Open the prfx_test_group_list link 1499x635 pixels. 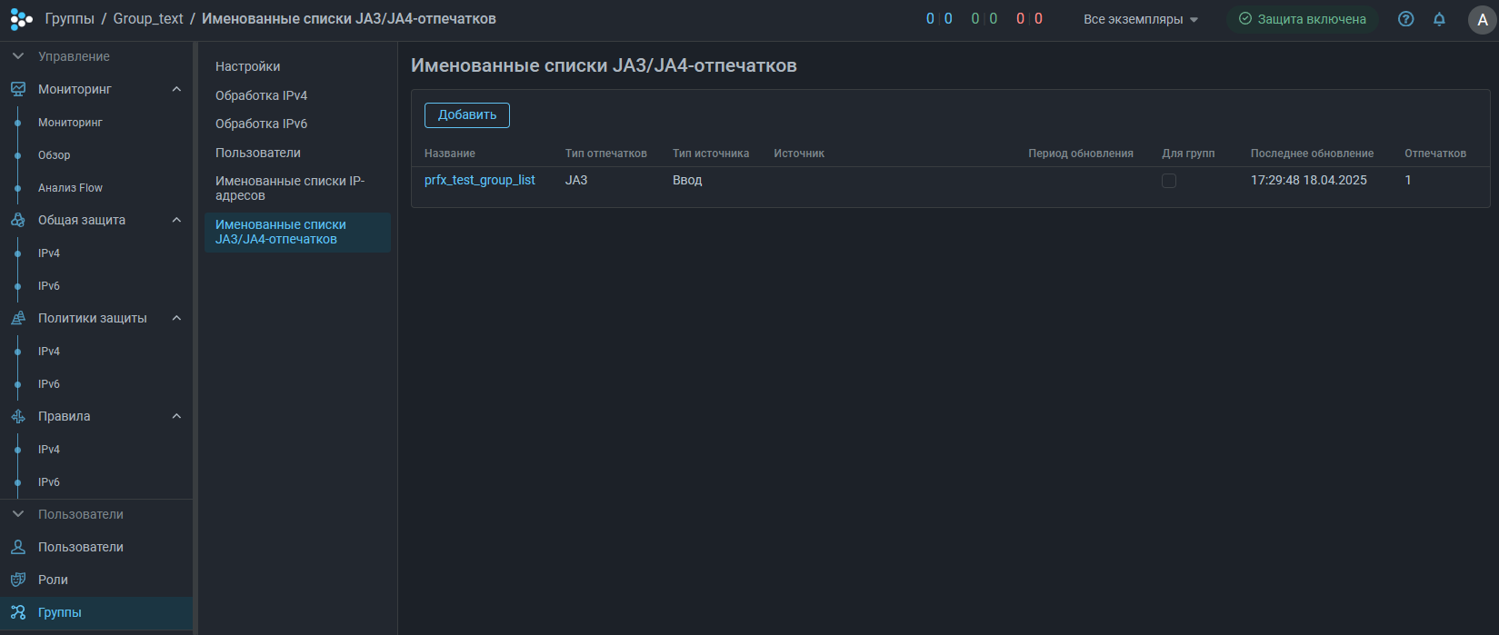coord(479,180)
